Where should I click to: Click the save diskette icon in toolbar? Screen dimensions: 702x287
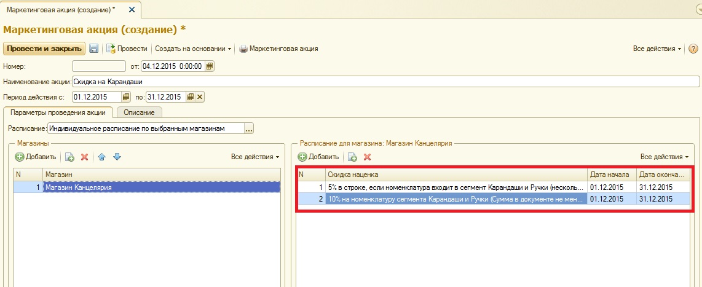click(94, 49)
